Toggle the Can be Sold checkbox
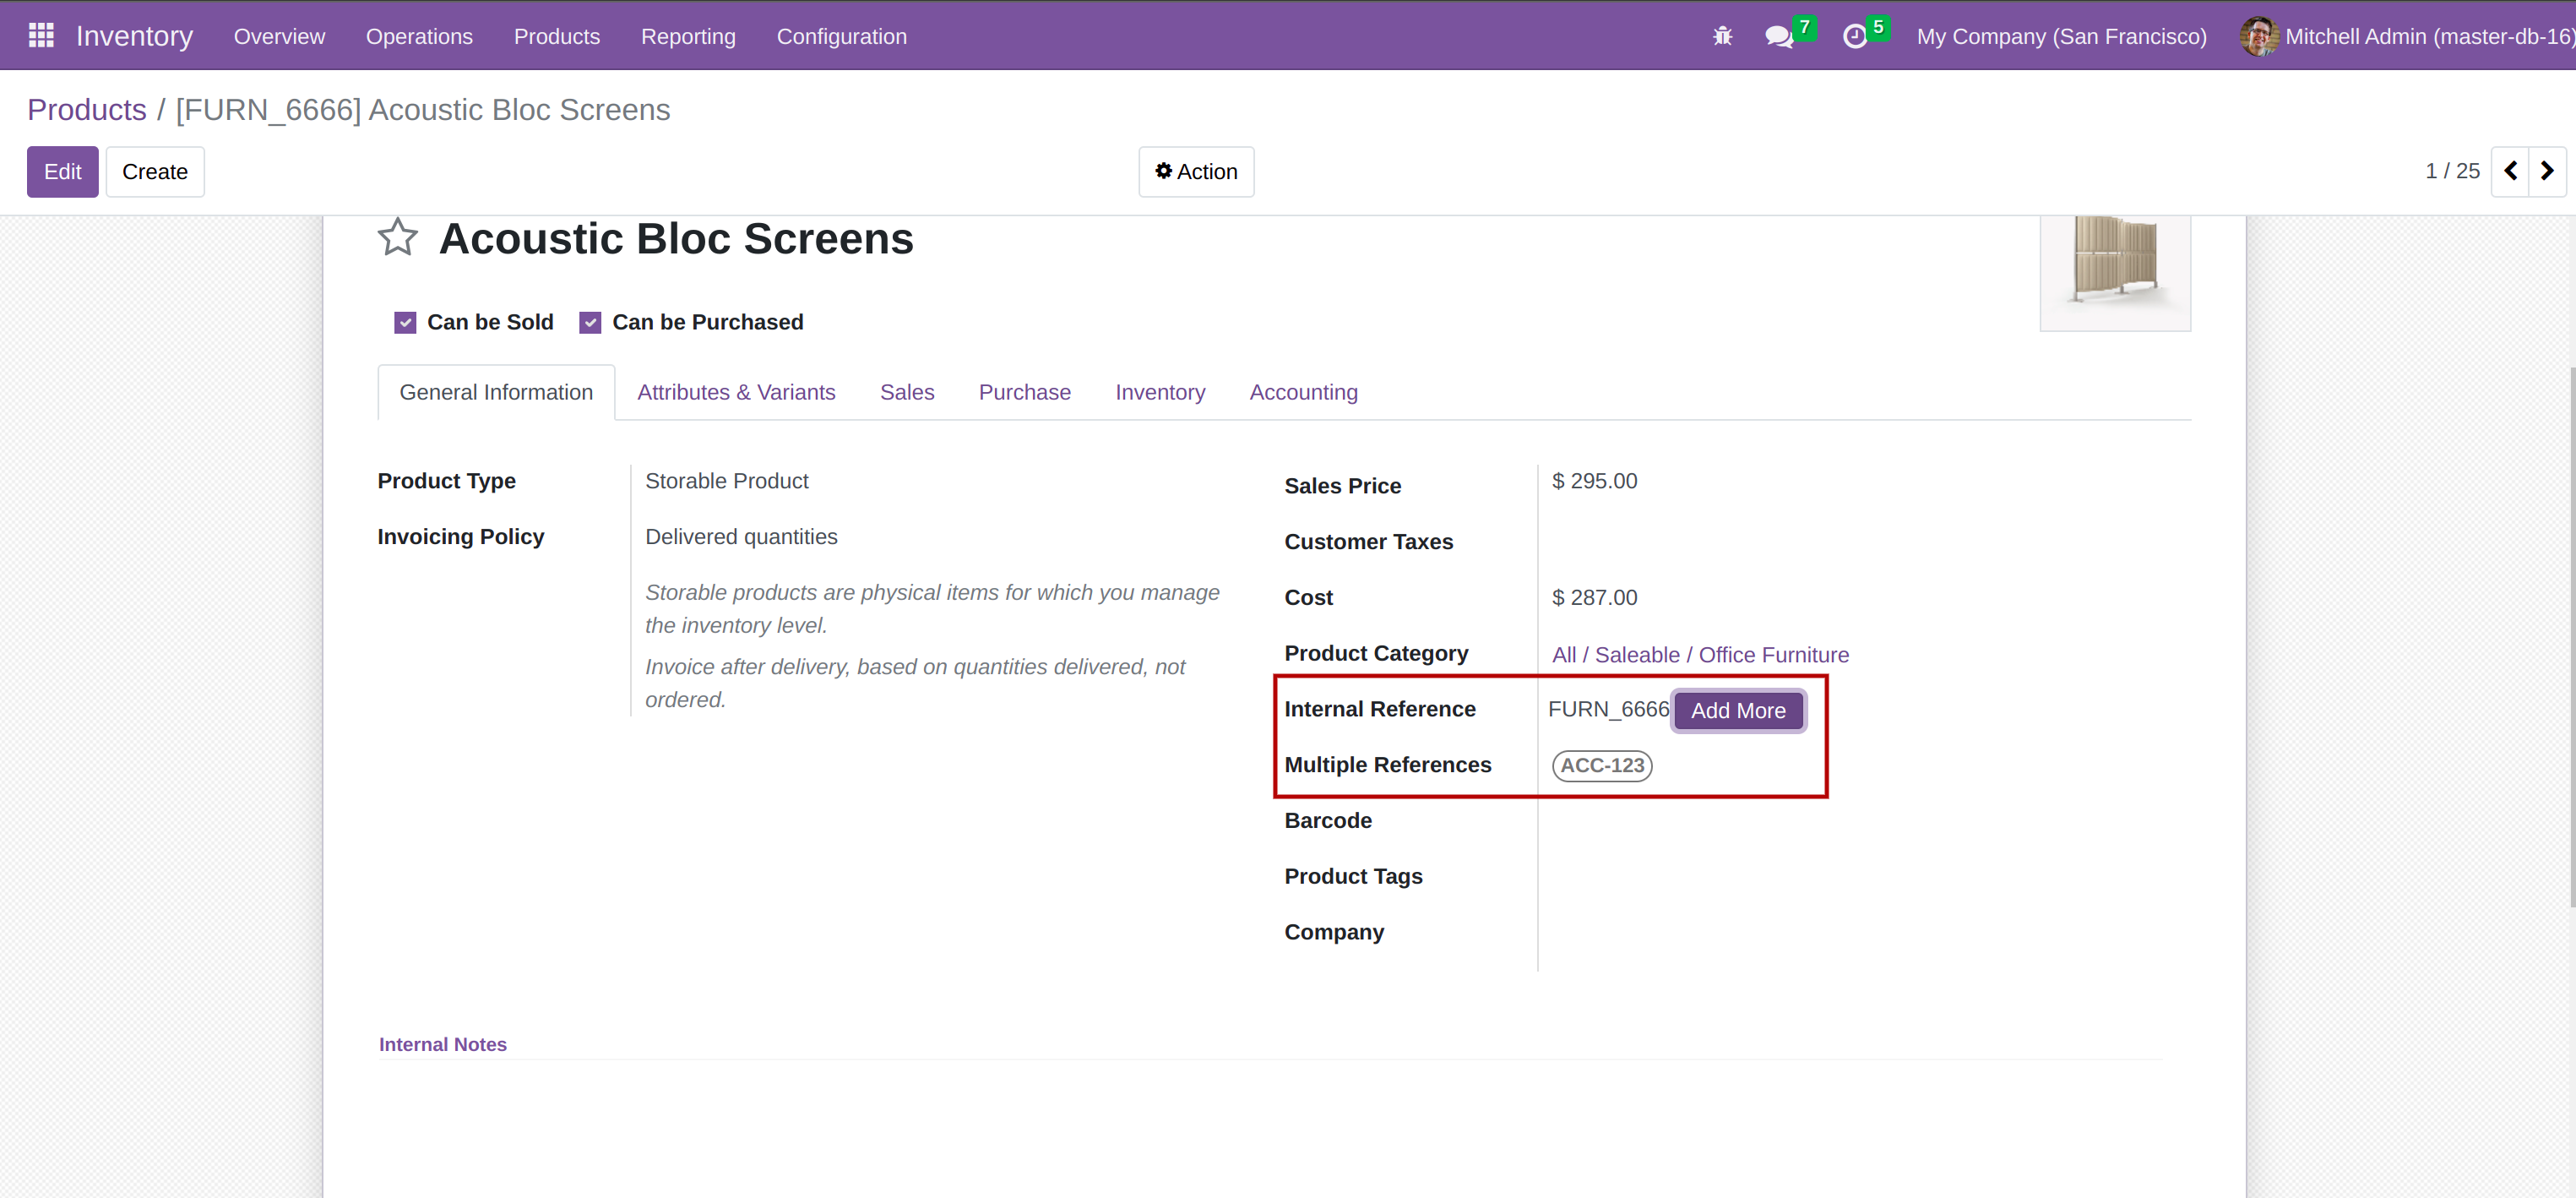Image resolution: width=2576 pixels, height=1198 pixels. [x=405, y=322]
